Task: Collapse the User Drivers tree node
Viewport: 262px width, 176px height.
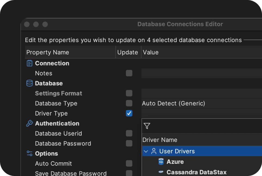Action: tap(146, 151)
